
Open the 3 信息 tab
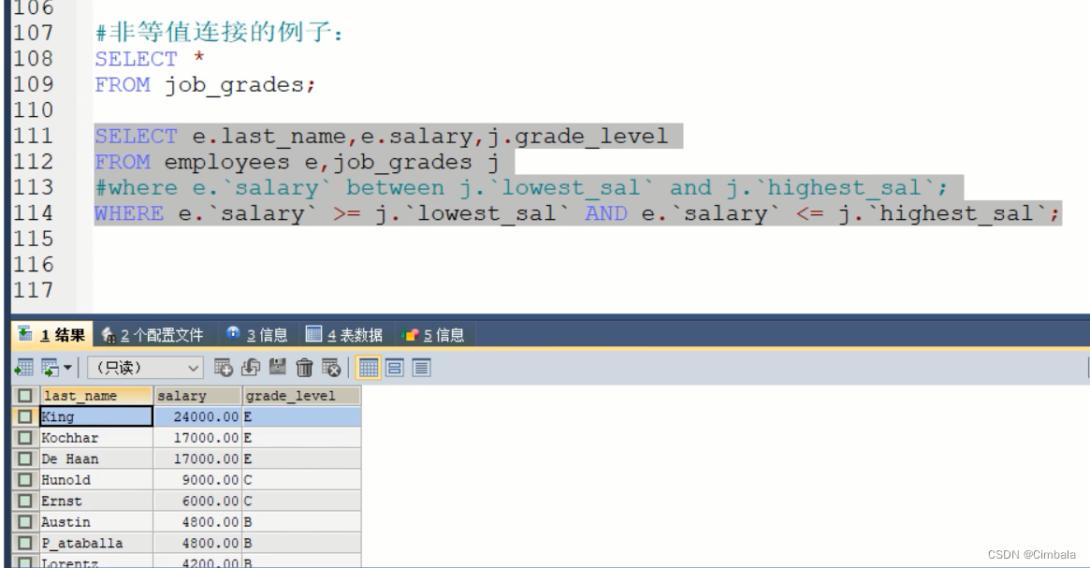[x=257, y=335]
